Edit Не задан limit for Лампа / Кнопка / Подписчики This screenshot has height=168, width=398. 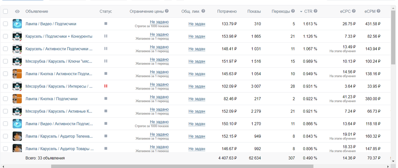[x=197, y=99]
